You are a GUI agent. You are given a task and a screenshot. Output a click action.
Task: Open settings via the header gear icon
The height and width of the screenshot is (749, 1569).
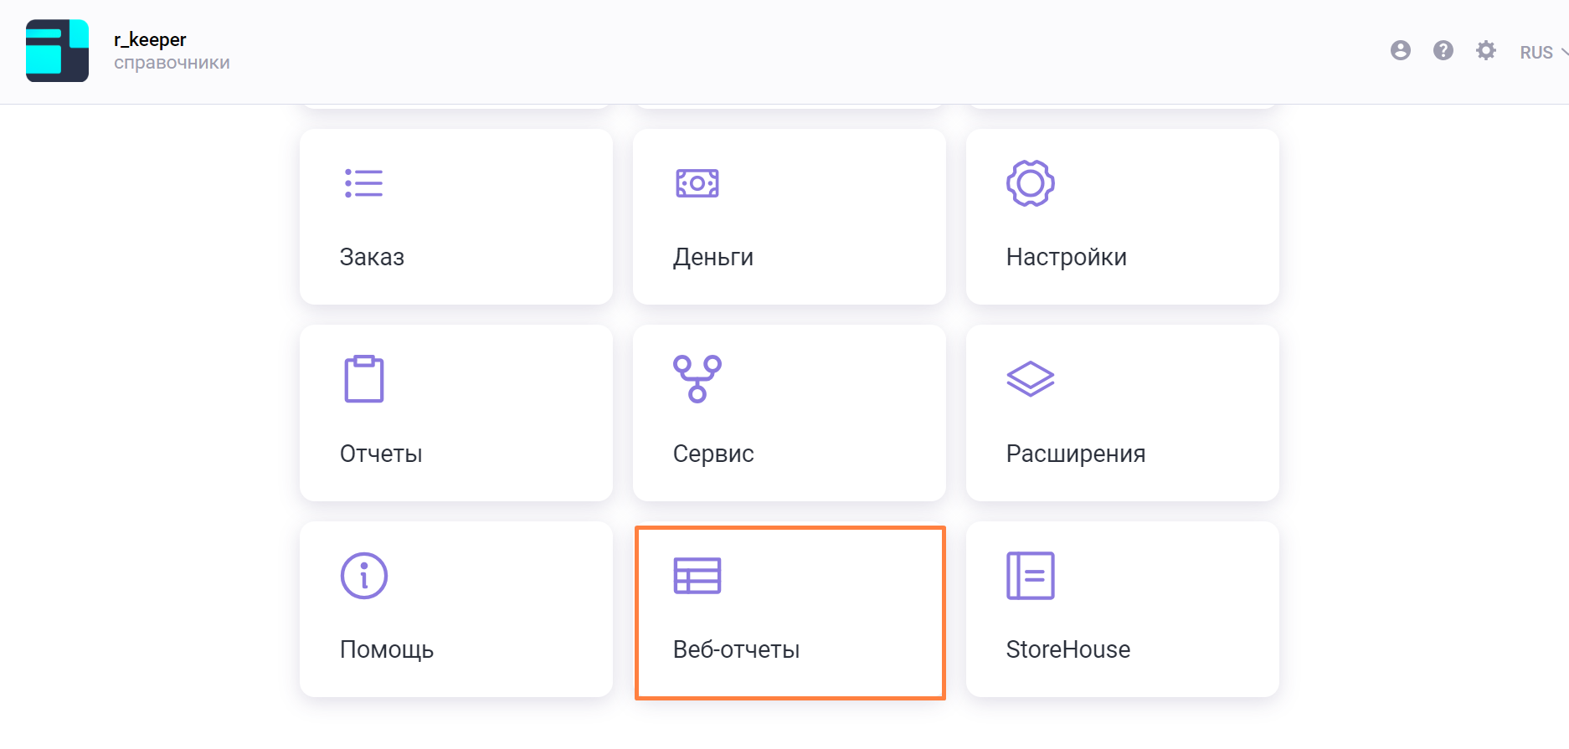tap(1485, 51)
